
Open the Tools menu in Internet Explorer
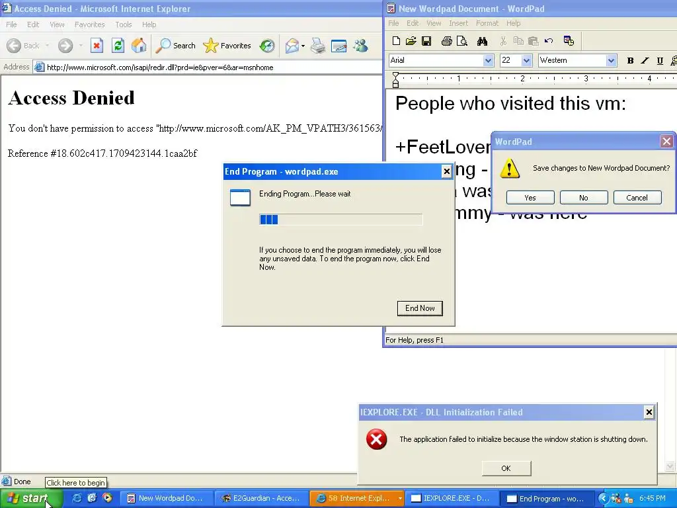(x=124, y=24)
